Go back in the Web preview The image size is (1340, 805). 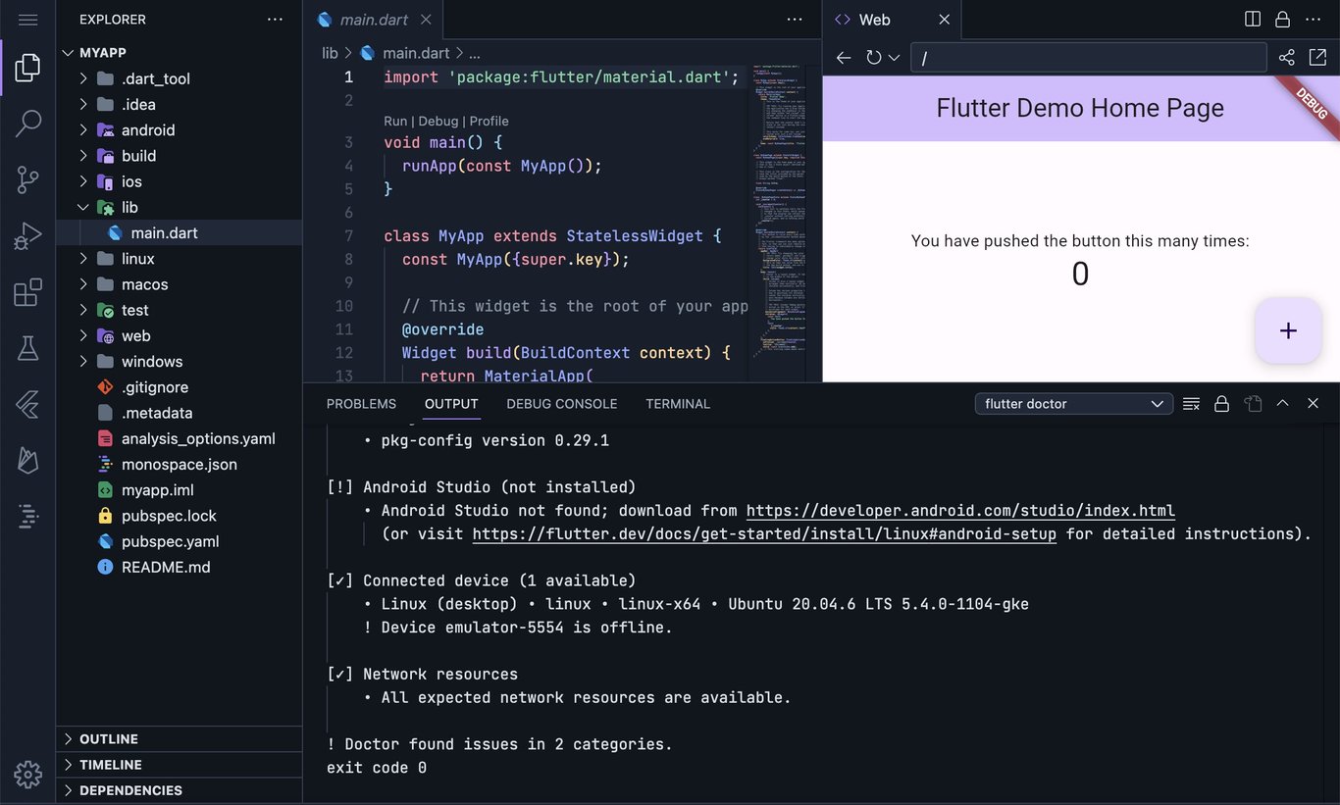point(844,58)
